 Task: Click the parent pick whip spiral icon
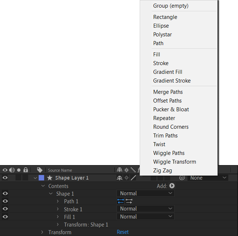coord(182,177)
